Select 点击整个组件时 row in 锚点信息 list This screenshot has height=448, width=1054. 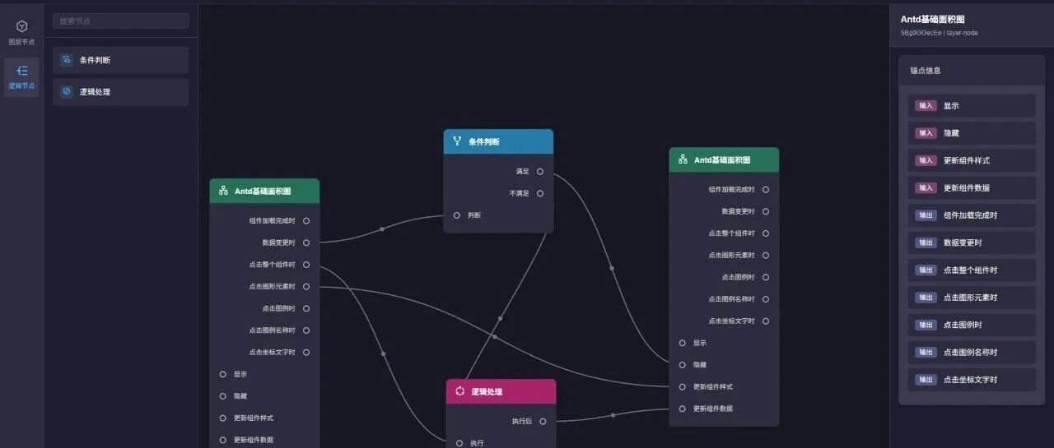pyautogui.click(x=972, y=270)
